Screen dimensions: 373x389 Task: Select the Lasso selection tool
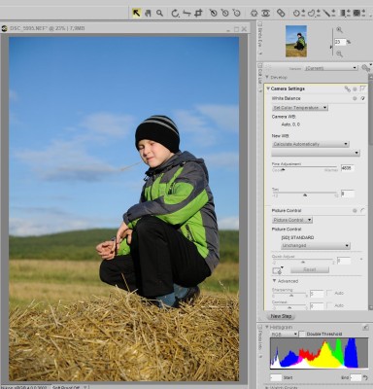[x=313, y=13]
